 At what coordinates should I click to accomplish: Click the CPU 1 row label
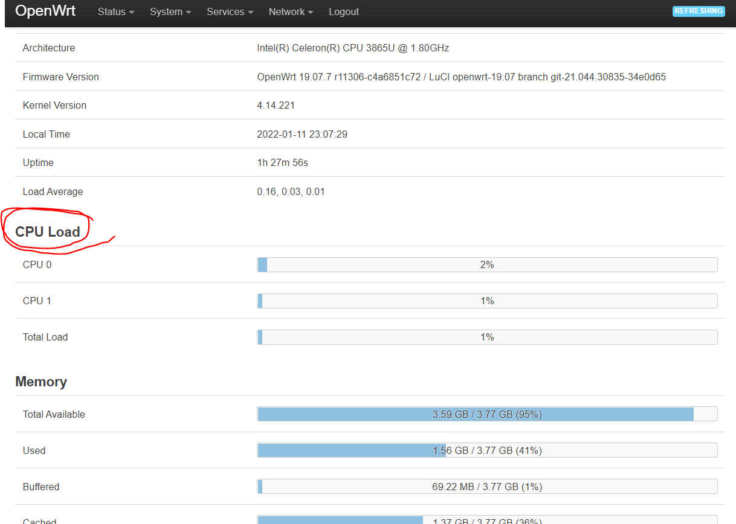pos(37,301)
